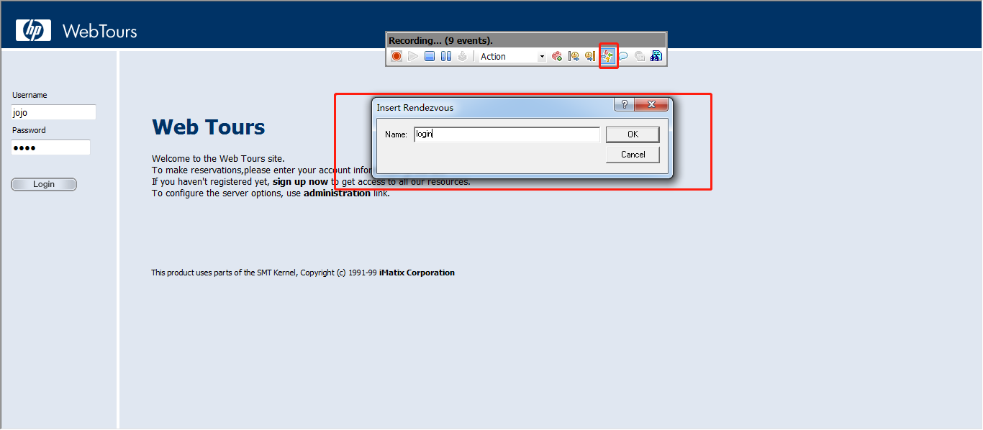Open the sign up now link
The image size is (983, 430).
300,182
